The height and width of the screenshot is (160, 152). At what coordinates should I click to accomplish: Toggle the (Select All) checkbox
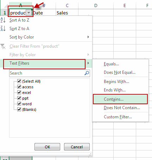coord(19,81)
